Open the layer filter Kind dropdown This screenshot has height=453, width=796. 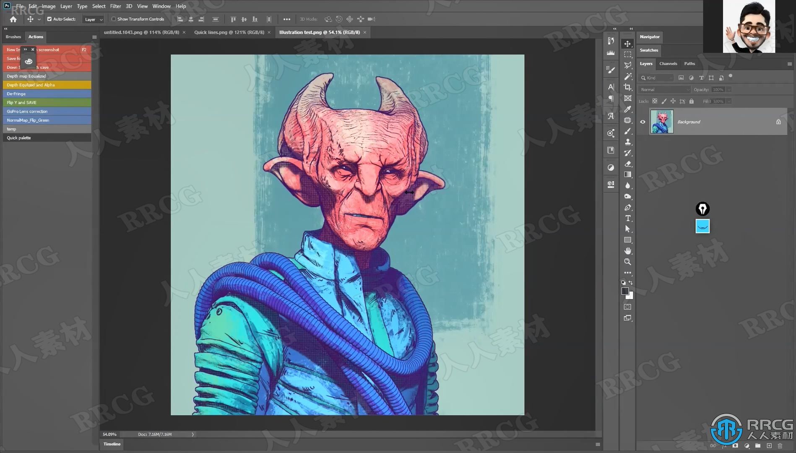656,78
